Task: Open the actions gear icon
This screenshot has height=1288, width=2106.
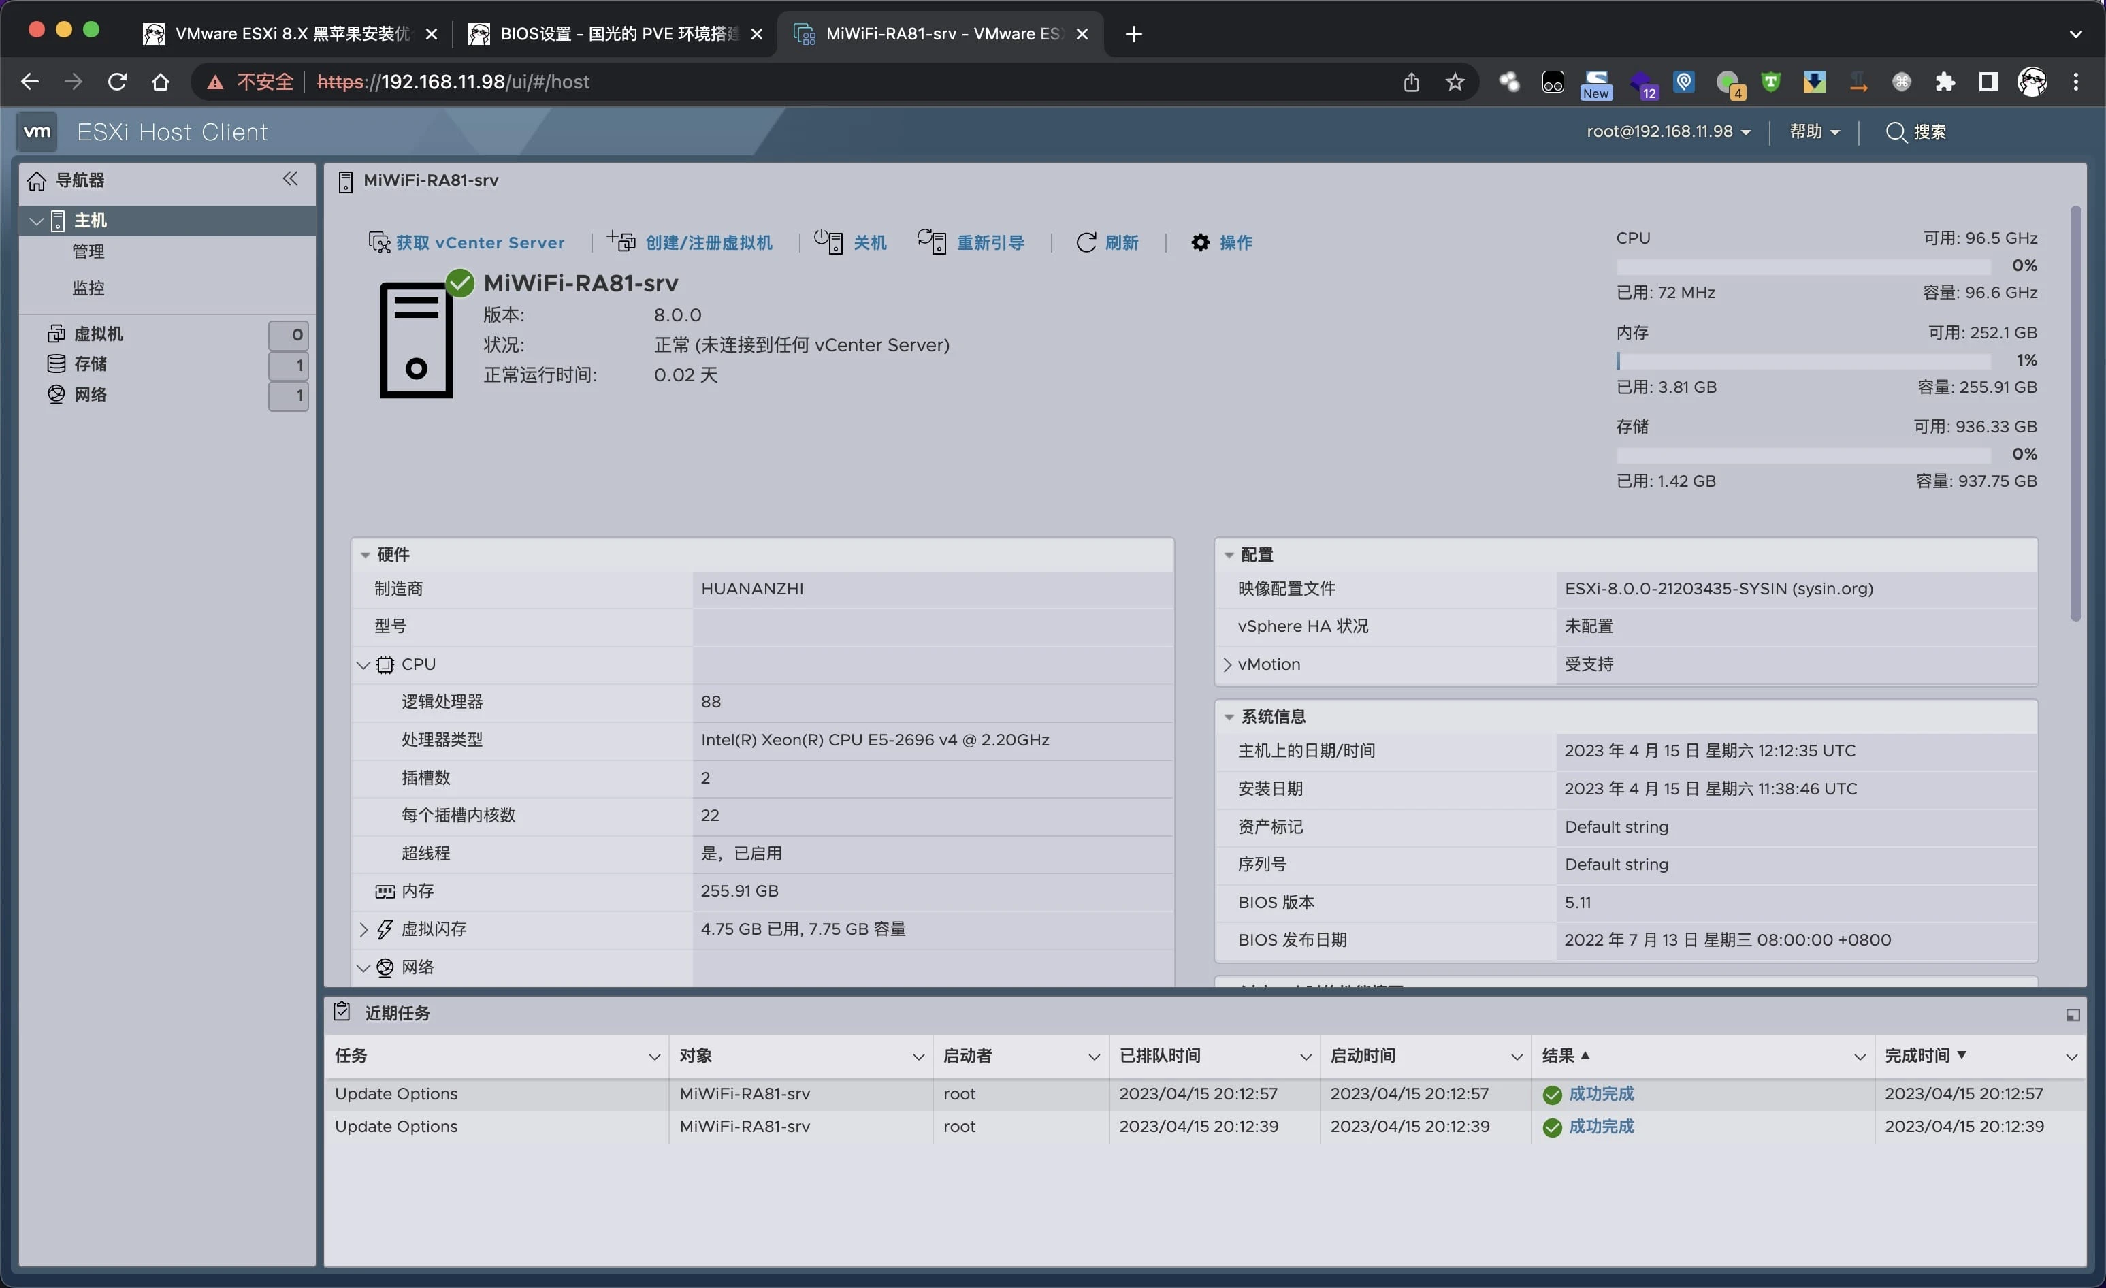Action: coord(1200,243)
